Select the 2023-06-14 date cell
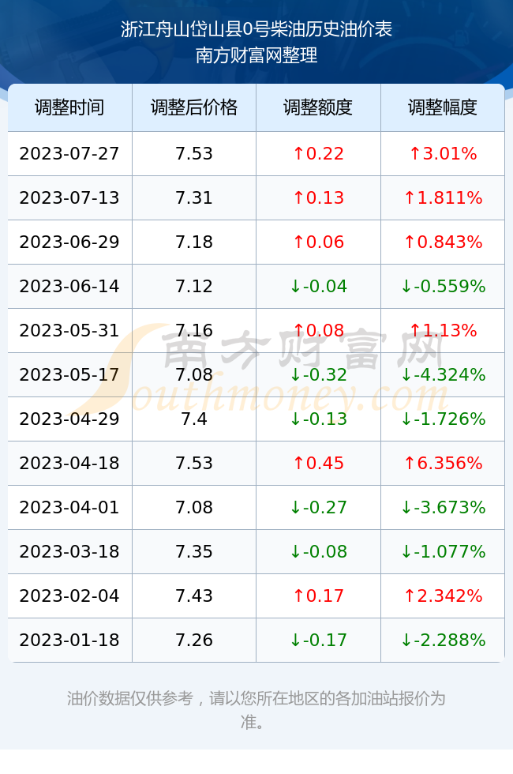 click(x=69, y=286)
